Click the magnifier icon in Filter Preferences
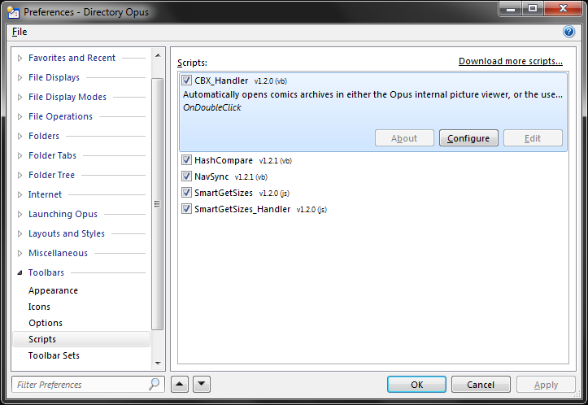588x405 pixels. [x=155, y=385]
